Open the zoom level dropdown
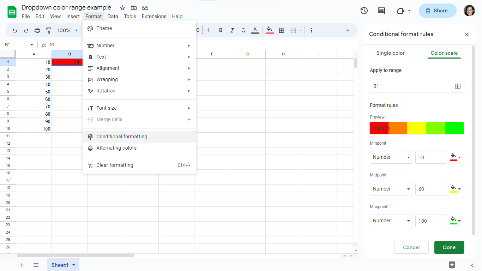 (67, 30)
